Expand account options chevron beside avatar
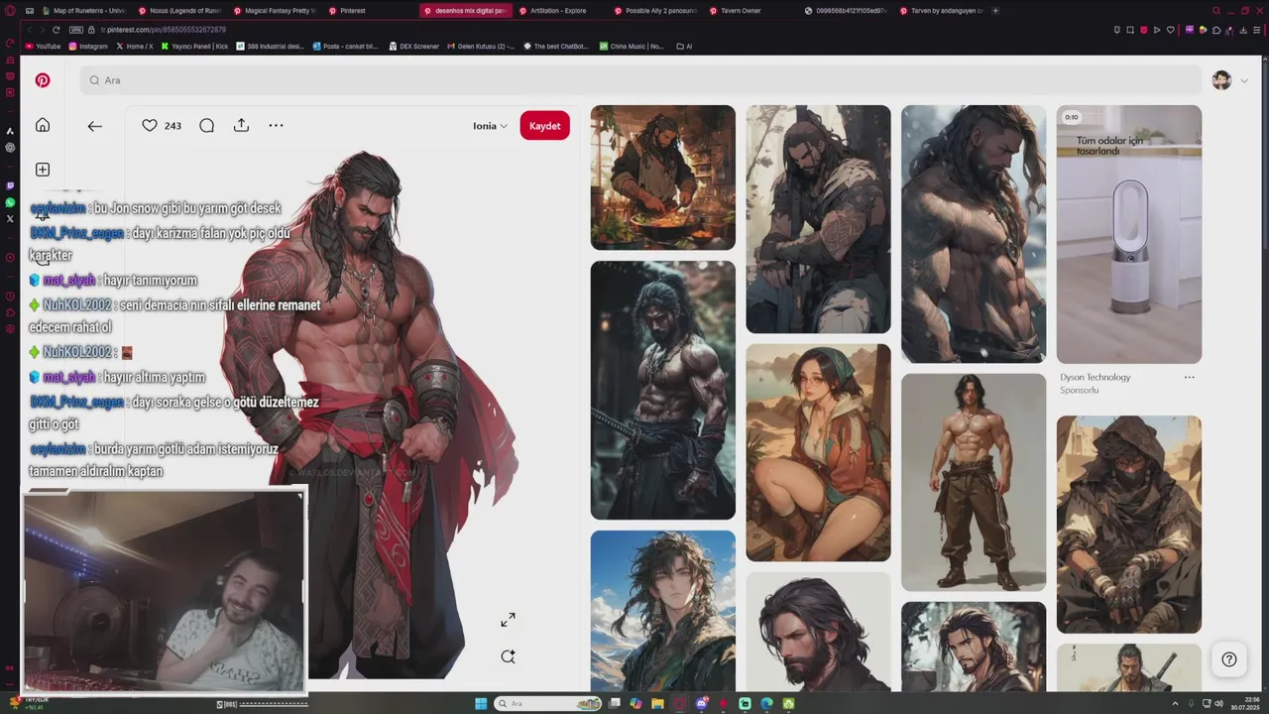 [x=1244, y=81]
